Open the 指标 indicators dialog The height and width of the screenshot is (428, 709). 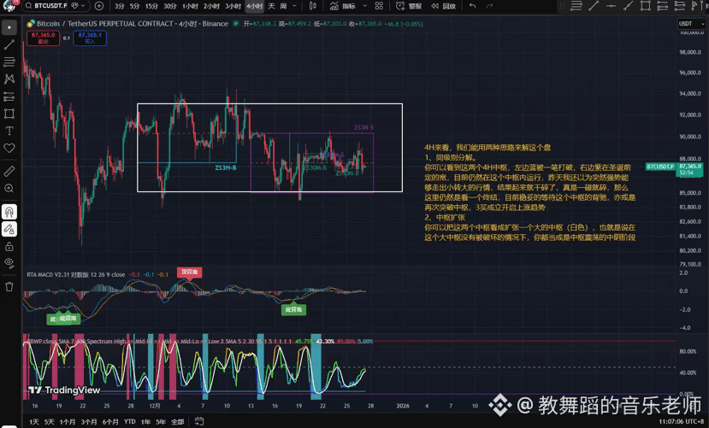pyautogui.click(x=343, y=6)
